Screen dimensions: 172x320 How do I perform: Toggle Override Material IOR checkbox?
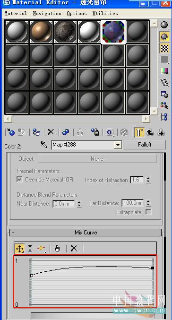(x=19, y=180)
